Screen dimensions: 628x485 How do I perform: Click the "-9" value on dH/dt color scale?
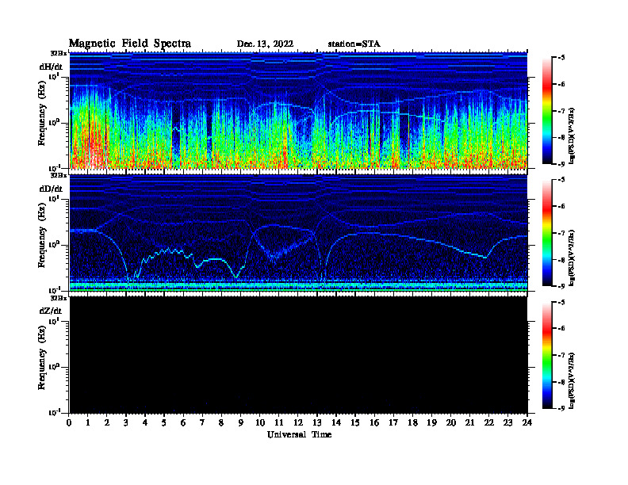click(x=561, y=164)
